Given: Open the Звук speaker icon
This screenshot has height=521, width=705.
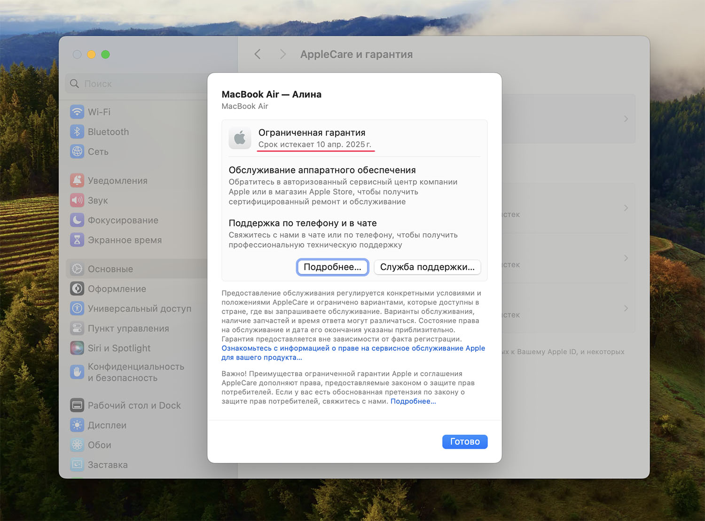Looking at the screenshot, I should point(77,200).
